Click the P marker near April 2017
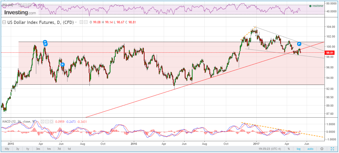 299,44
